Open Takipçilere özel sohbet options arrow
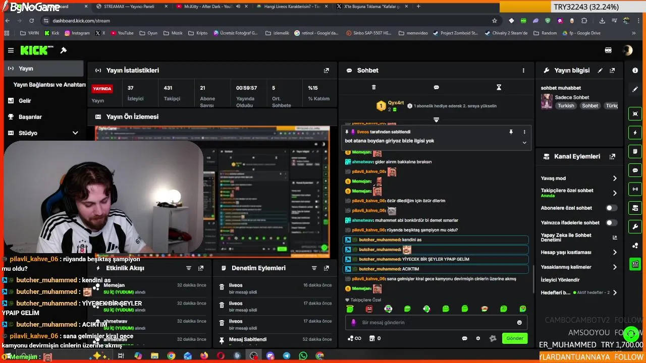 pos(615,193)
